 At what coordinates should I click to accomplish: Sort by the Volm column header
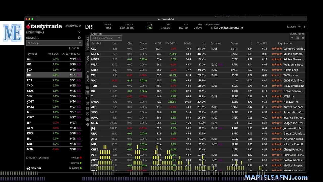[234, 43]
